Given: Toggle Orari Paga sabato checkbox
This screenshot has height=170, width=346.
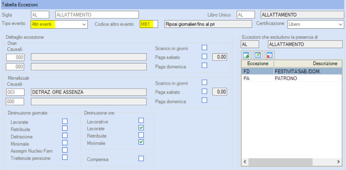Looking at the screenshot, I should [x=205, y=56].
